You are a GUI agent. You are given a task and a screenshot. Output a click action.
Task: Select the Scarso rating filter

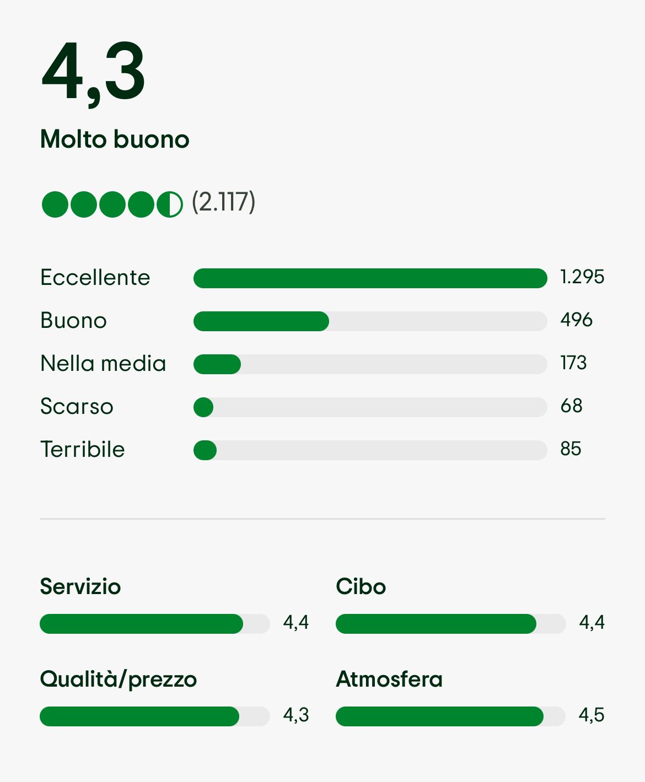click(x=77, y=406)
